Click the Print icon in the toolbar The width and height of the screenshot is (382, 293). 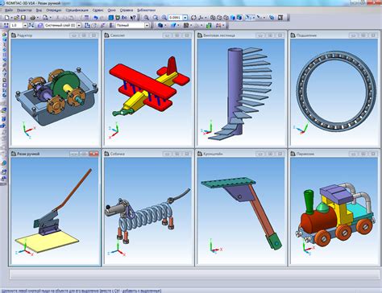32,18
